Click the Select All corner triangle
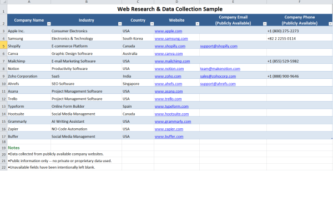This screenshot has height=211, width=333. pyautogui.click(x=4, y=2)
